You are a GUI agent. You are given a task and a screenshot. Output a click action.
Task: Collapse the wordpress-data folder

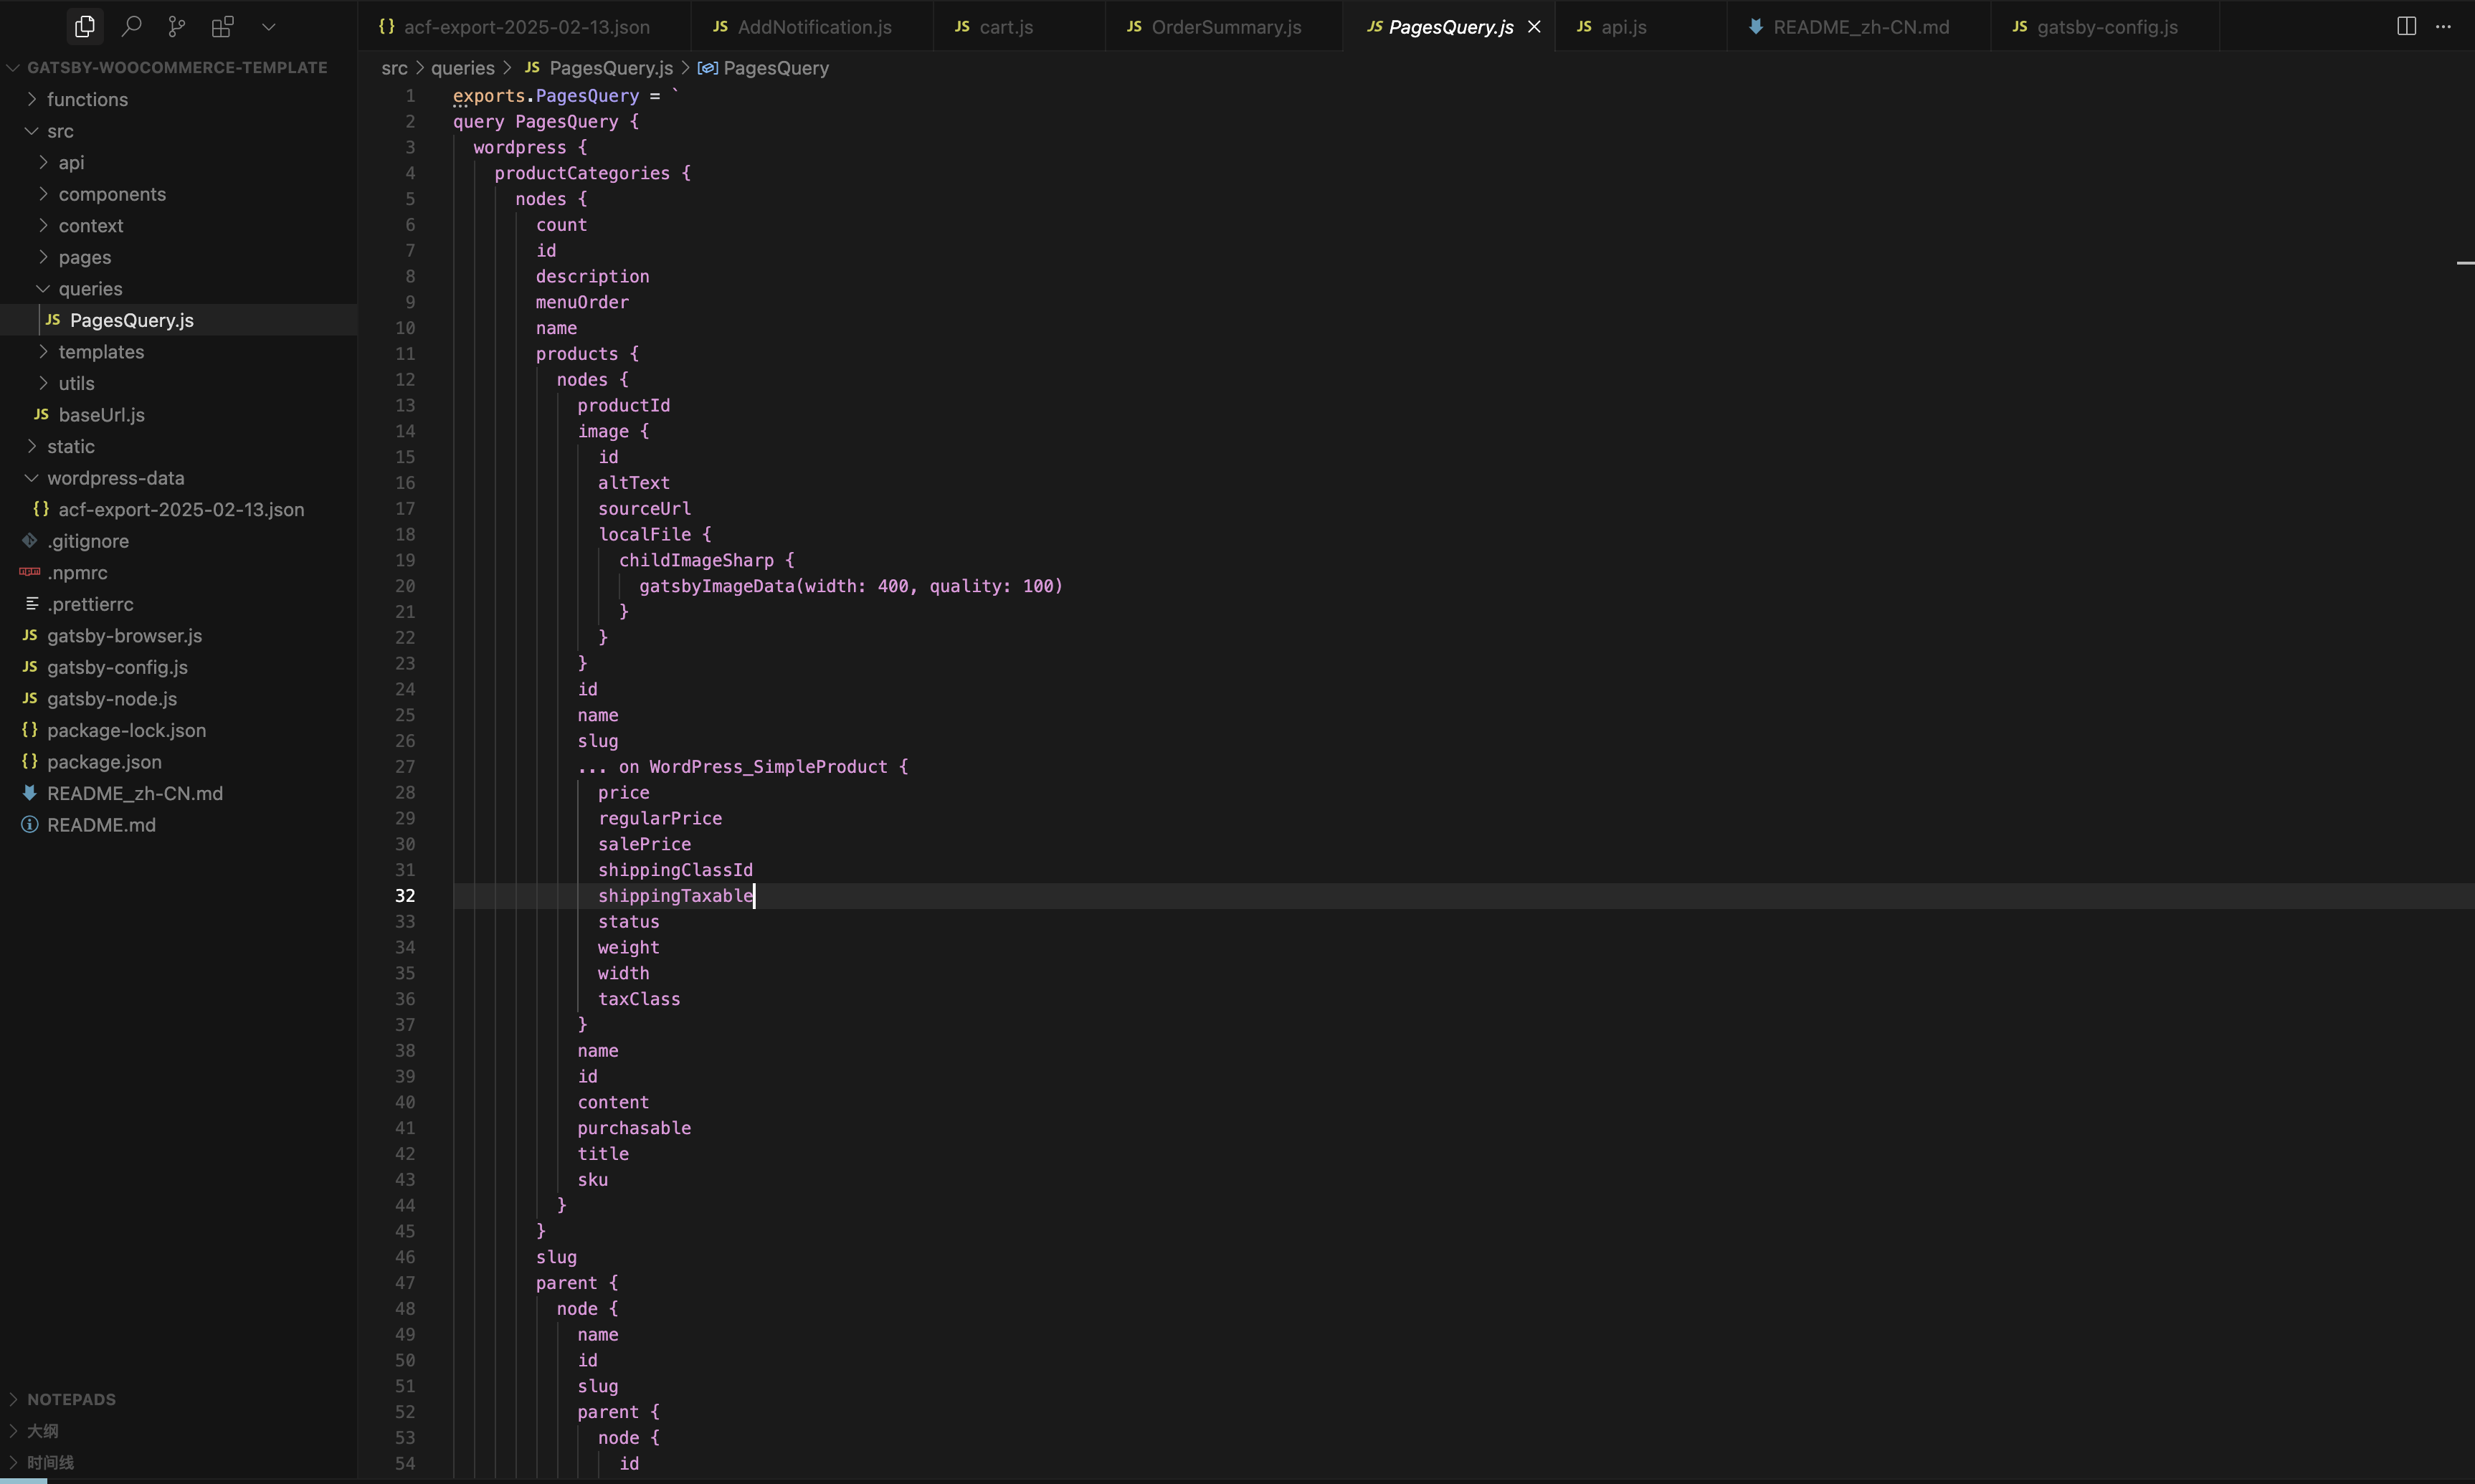point(115,478)
